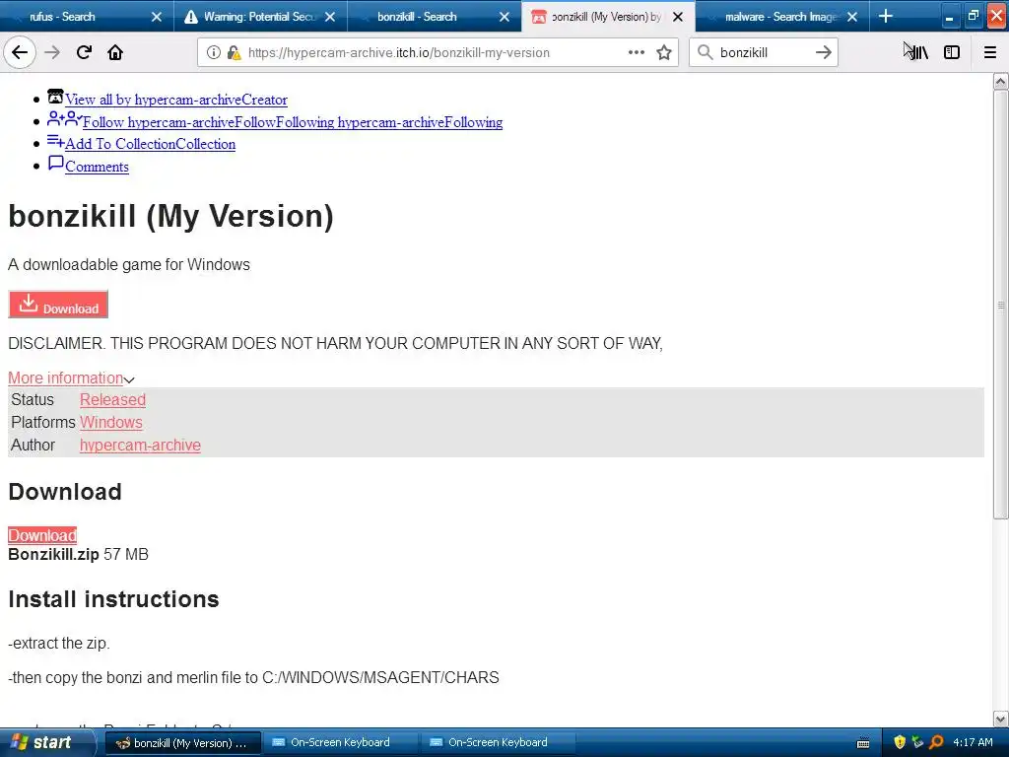Select bonzikill (My Version) taskbar button
1009x757 pixels.
(x=182, y=743)
